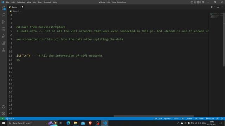The height and width of the screenshot is (126, 225).
Task: Open the Source Control view
Action: (x=4, y=22)
